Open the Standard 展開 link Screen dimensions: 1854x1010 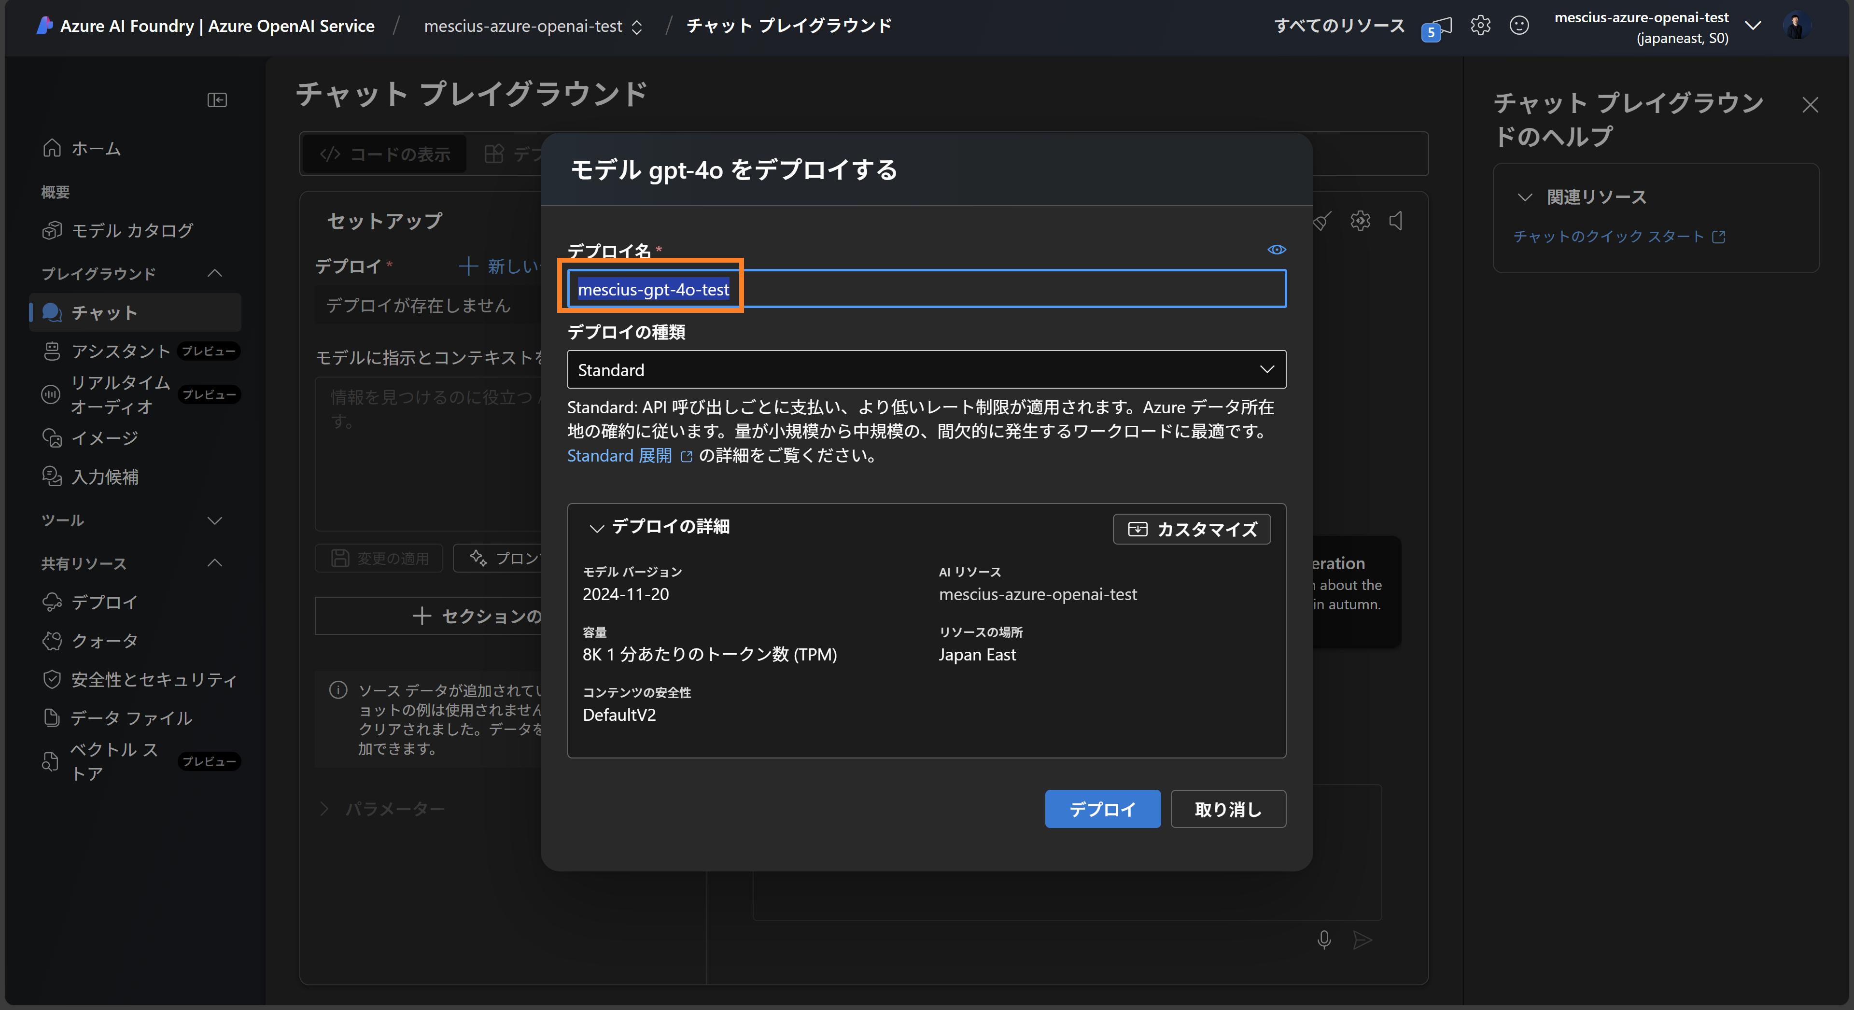[x=629, y=456]
